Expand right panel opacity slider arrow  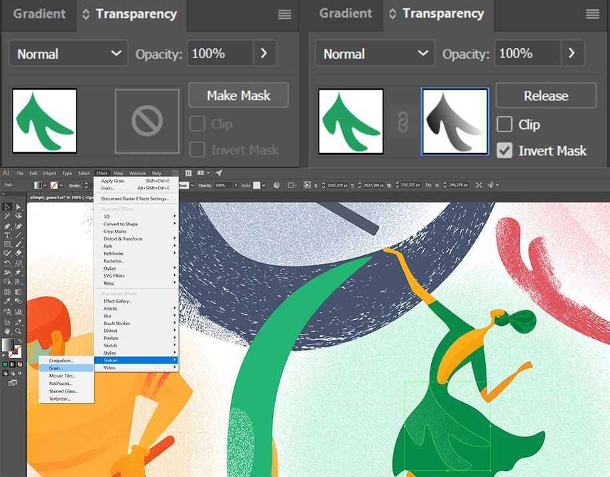coord(572,53)
